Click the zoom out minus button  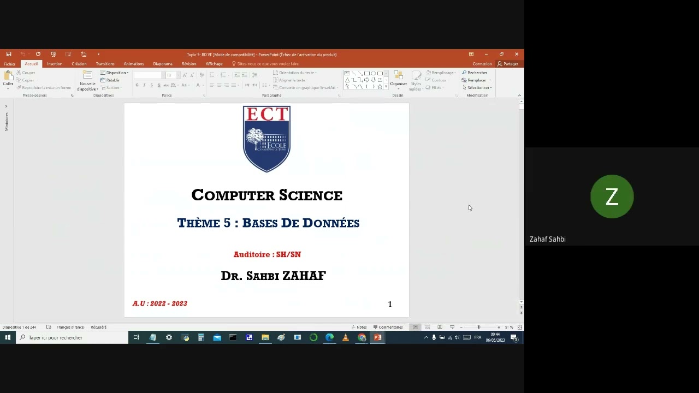(461, 327)
